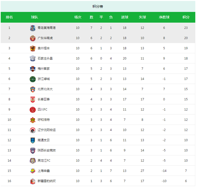
Task: Open the 陕西长安竞技 team name link
Action: coord(47,150)
